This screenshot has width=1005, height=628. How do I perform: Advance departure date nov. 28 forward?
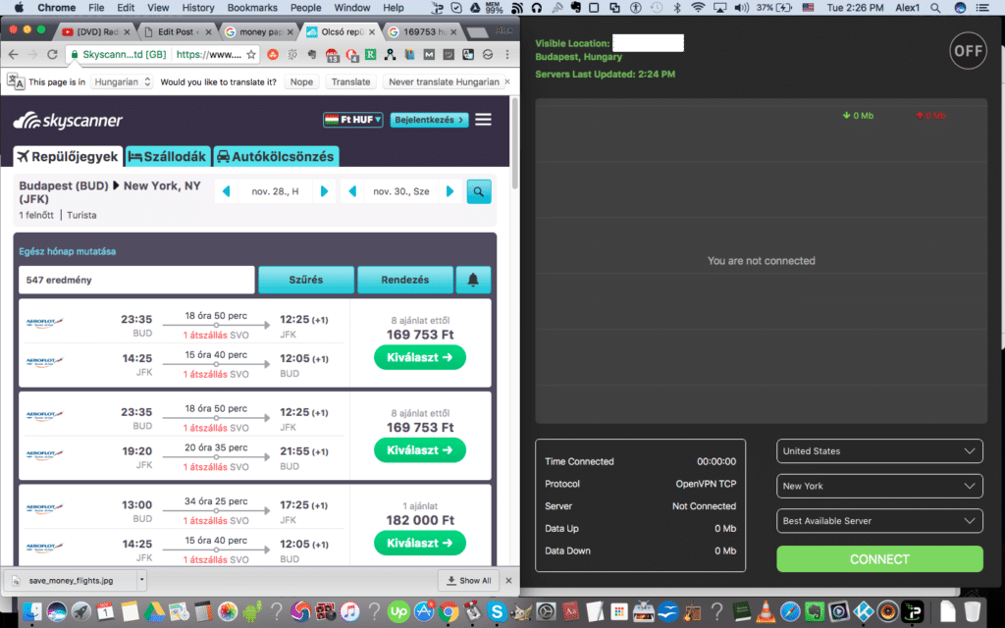[x=324, y=191]
